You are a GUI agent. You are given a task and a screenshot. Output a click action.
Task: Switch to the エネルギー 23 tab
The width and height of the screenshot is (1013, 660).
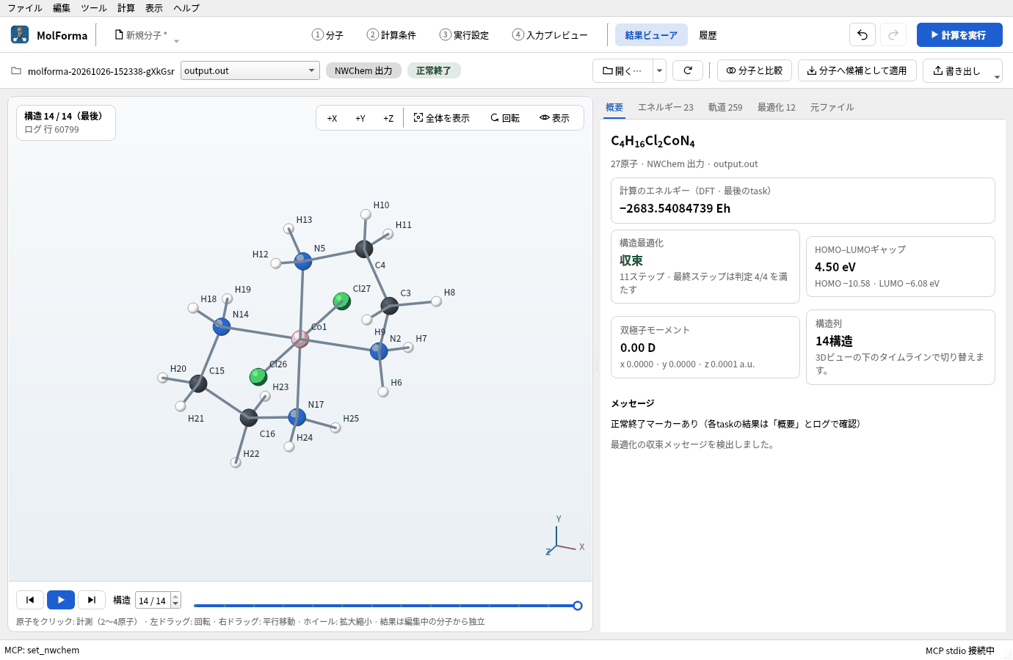coord(665,107)
